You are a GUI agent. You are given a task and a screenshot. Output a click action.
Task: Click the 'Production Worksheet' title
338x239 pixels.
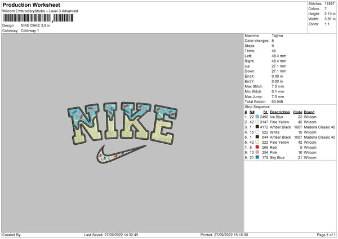tap(31, 5)
